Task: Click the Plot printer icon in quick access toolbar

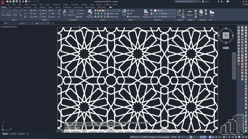Action: (x=26, y=2)
